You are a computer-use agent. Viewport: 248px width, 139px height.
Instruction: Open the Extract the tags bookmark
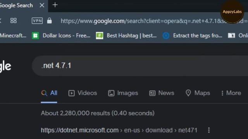193,36
